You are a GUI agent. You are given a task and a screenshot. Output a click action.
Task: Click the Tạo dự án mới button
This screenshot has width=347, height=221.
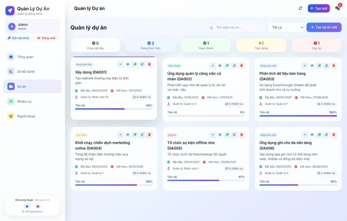click(324, 28)
